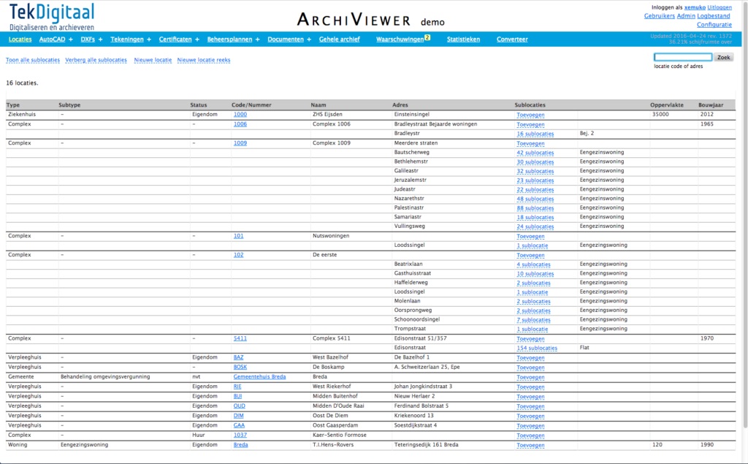Click Nieuwe locatie link

pyautogui.click(x=153, y=60)
